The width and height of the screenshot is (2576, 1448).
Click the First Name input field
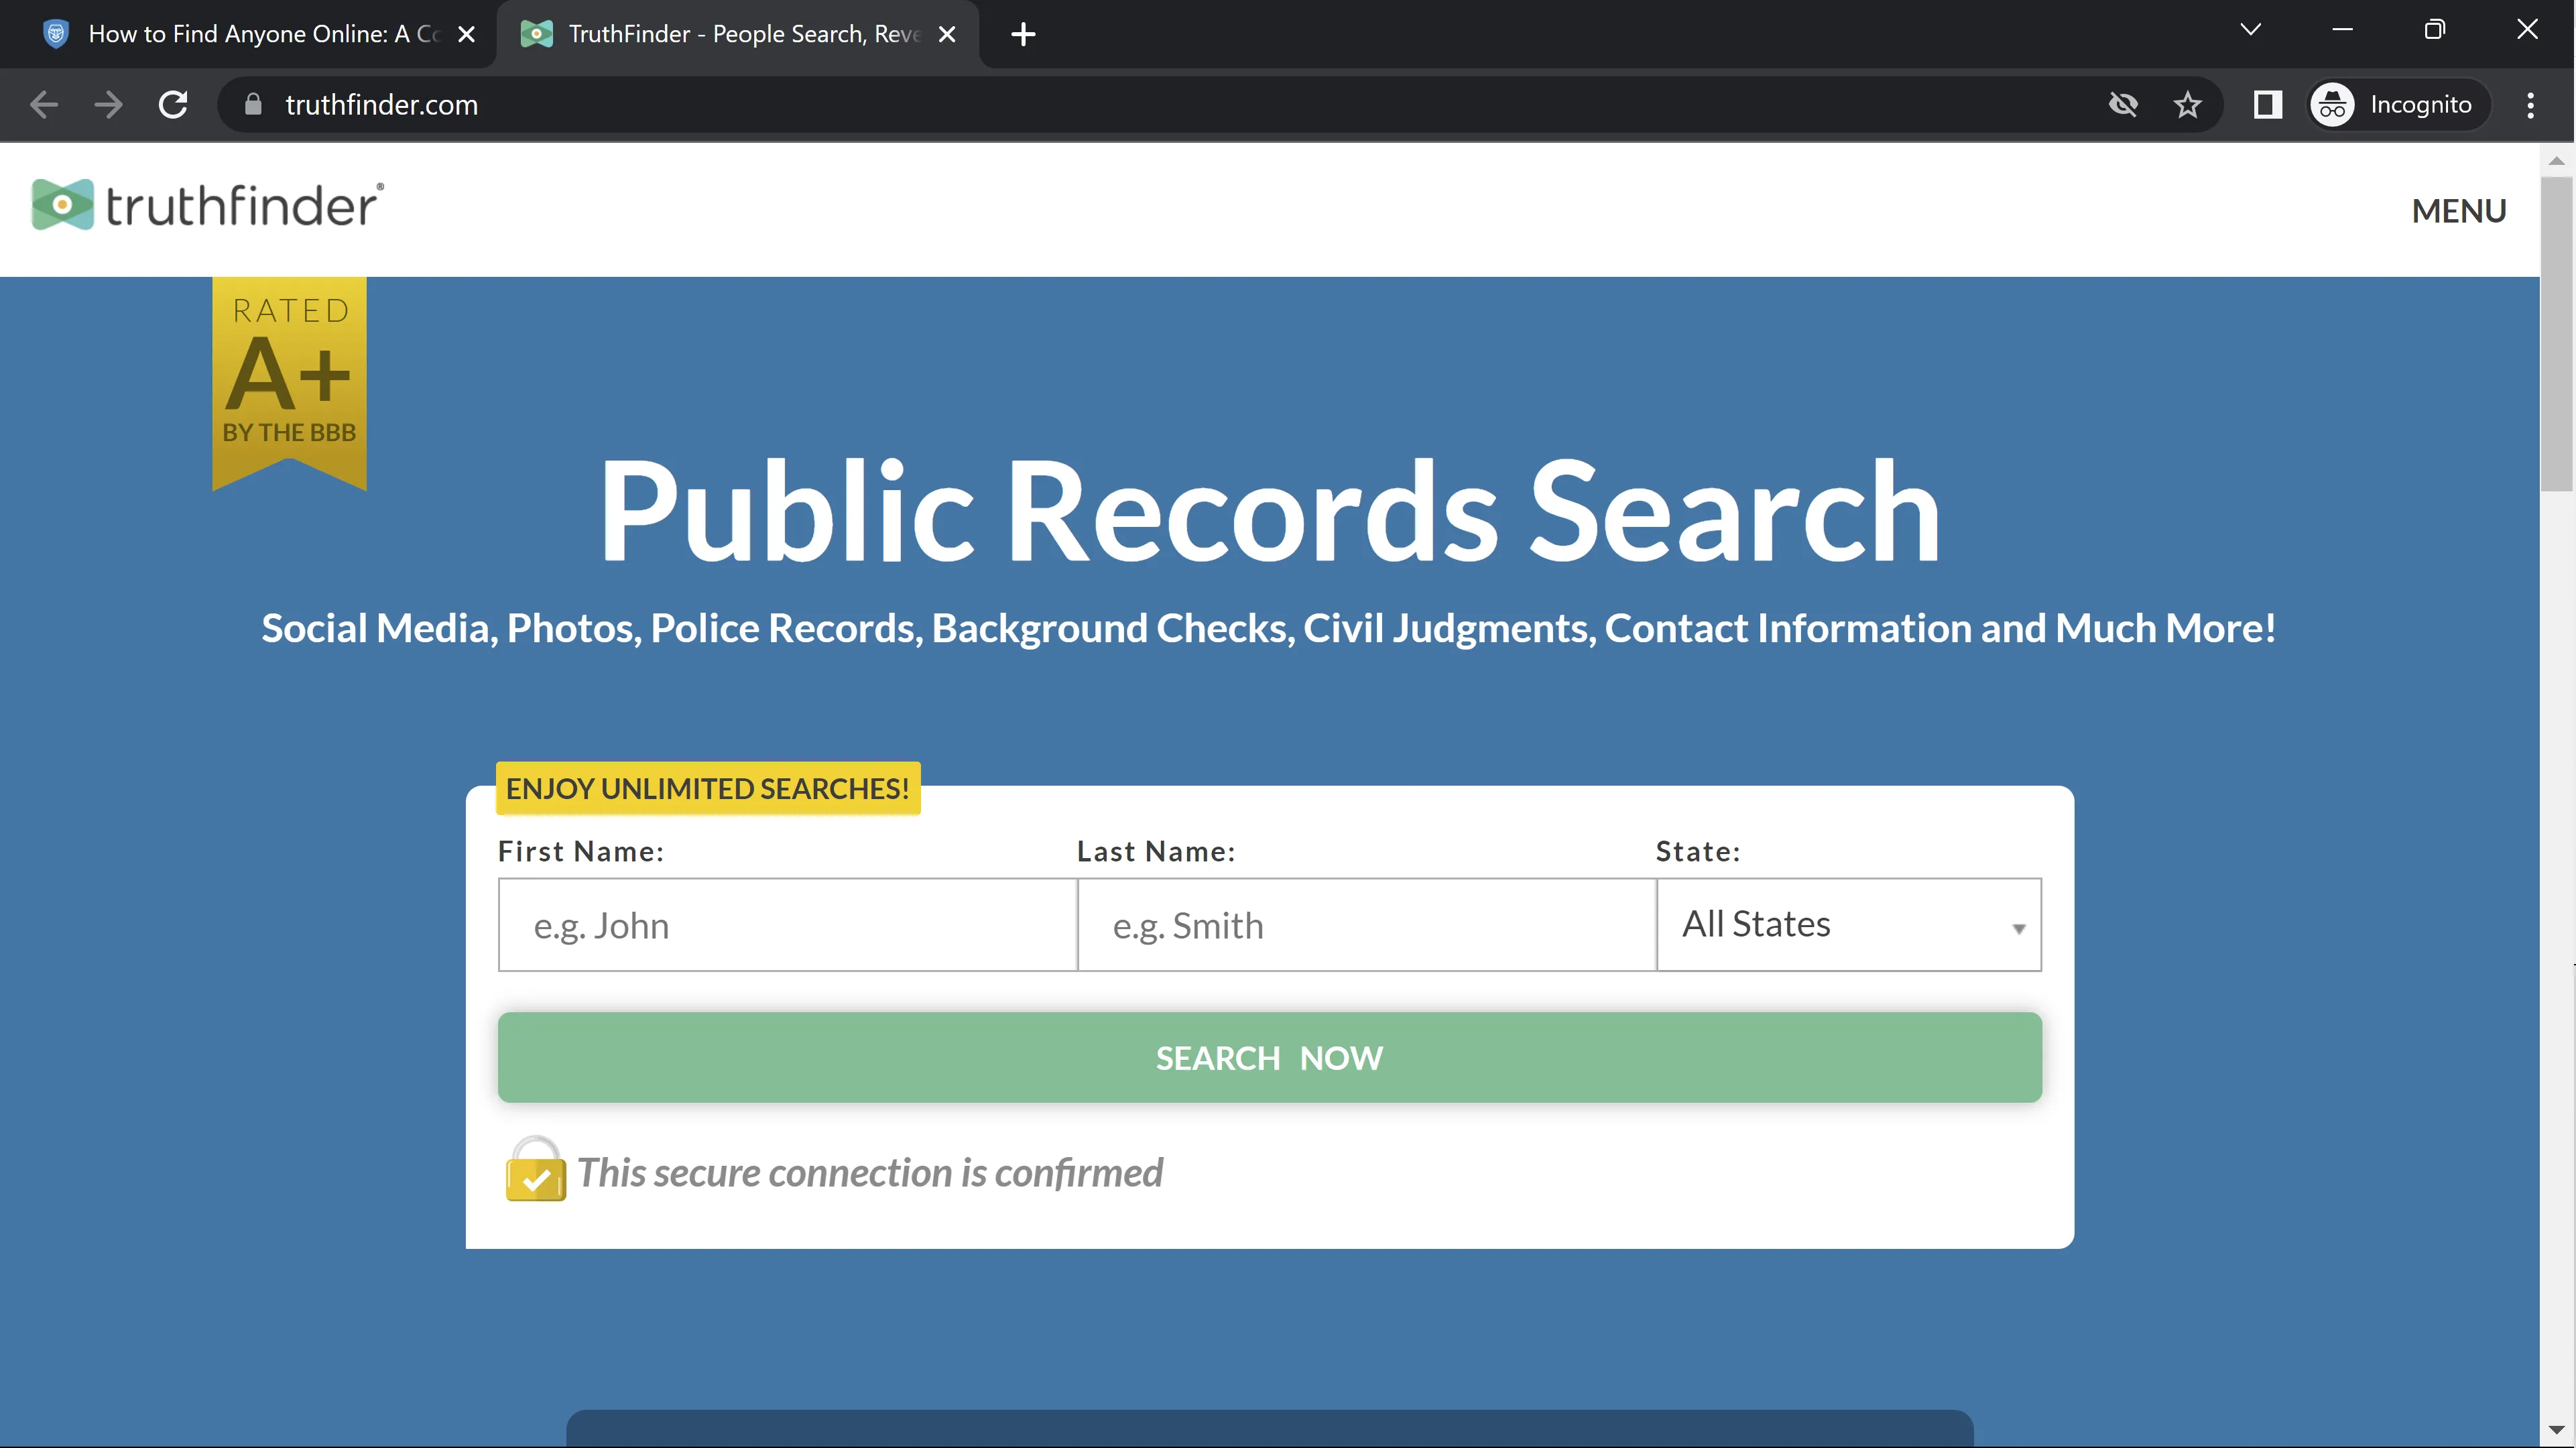(787, 925)
